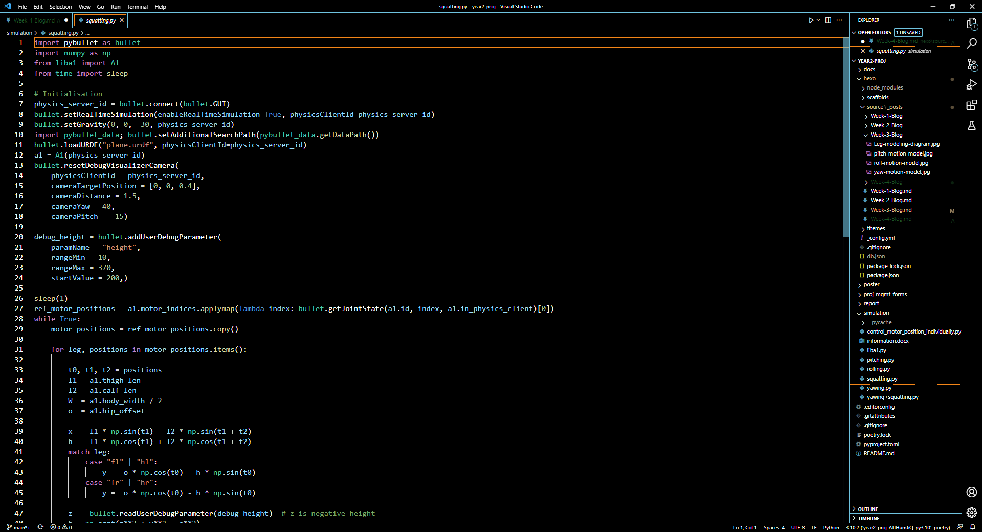
Task: Open the File menu
Action: (x=22, y=7)
